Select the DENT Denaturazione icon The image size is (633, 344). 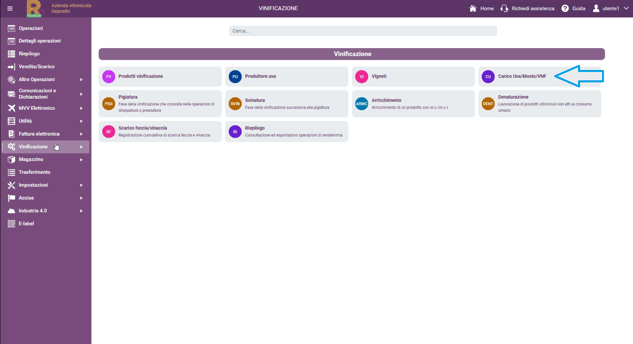tap(488, 104)
